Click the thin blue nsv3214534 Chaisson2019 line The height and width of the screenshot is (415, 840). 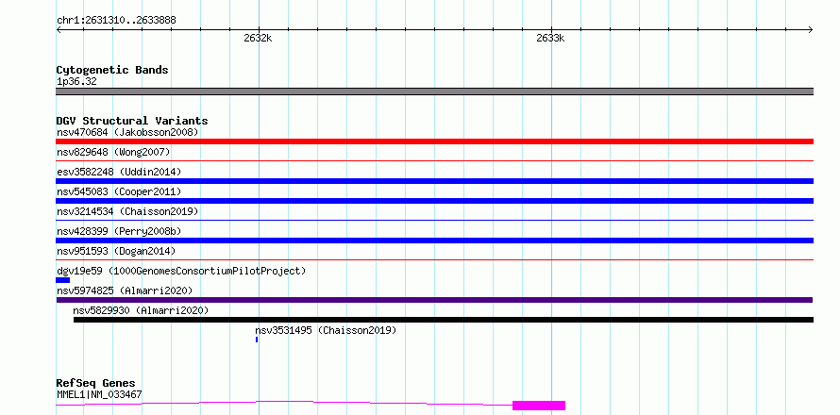point(434,220)
